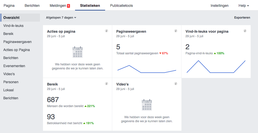The image size is (258, 133).
Task: Switch to the Berichten top tab
Action: click(x=32, y=6)
